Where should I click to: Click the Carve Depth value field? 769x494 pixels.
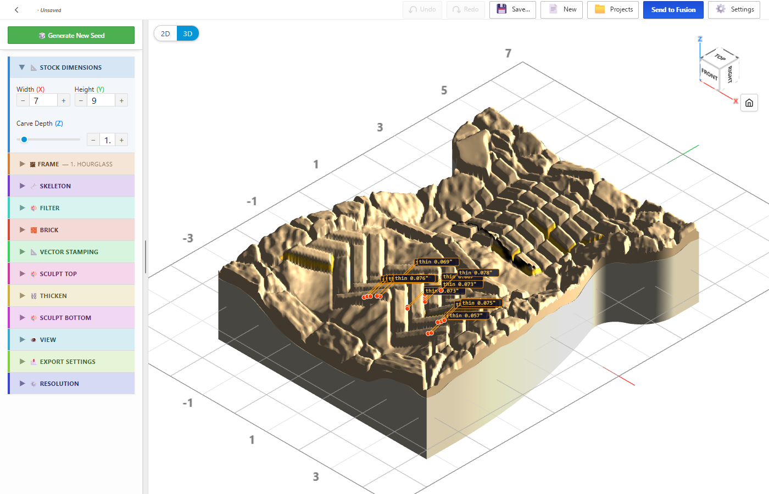108,140
